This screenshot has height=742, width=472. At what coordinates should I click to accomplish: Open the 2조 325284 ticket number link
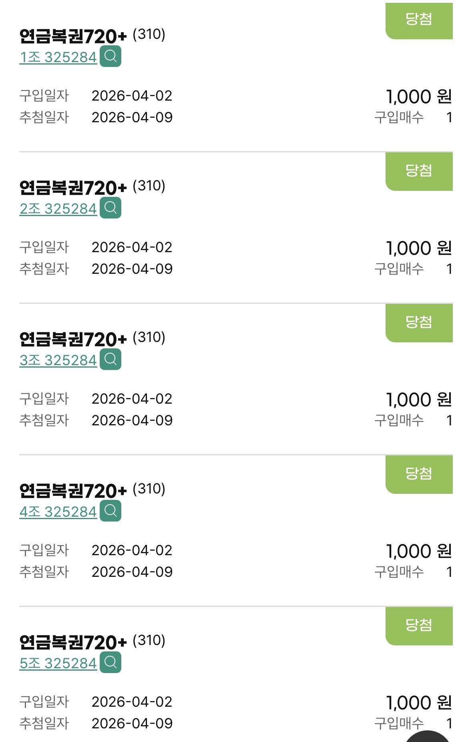(x=58, y=209)
